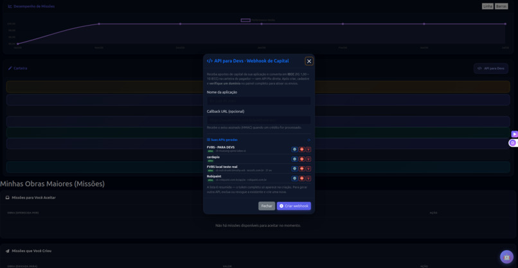Open settings for Robipaint API
Viewport: 518px width, 268px height.
coord(294,178)
